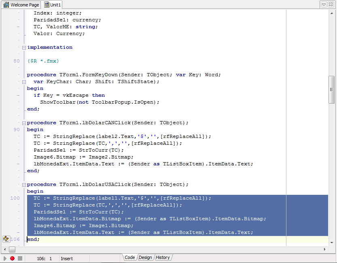Start macro recording with red circle
Image resolution: width=337 pixels, height=263 pixels.
(12, 258)
